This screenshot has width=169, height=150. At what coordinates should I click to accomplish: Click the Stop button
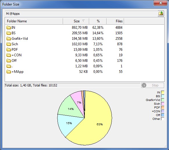click(x=153, y=85)
